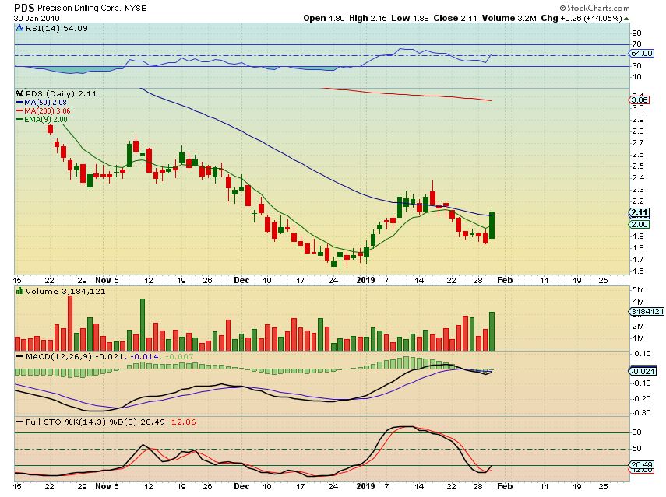Click the red MA(200) legend line marker
The width and height of the screenshot is (666, 497).
[x=19, y=111]
